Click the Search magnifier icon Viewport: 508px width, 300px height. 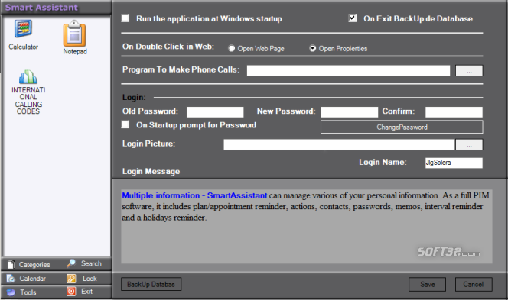point(71,263)
